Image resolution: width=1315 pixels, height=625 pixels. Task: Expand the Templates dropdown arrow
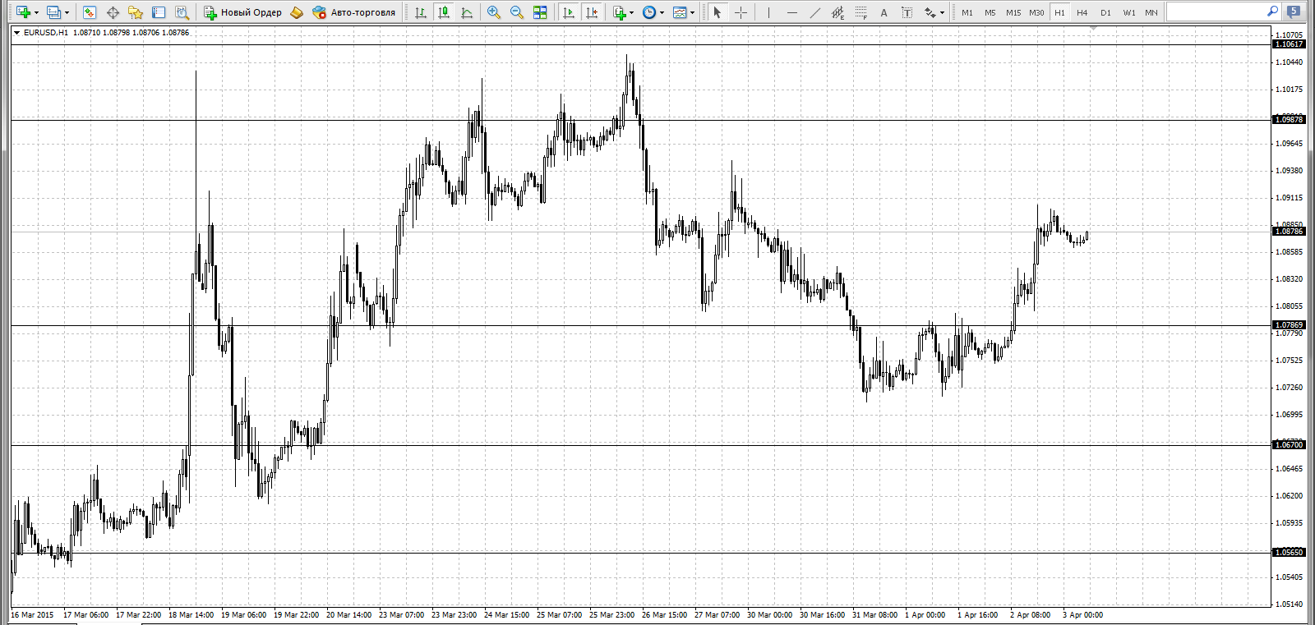(692, 12)
